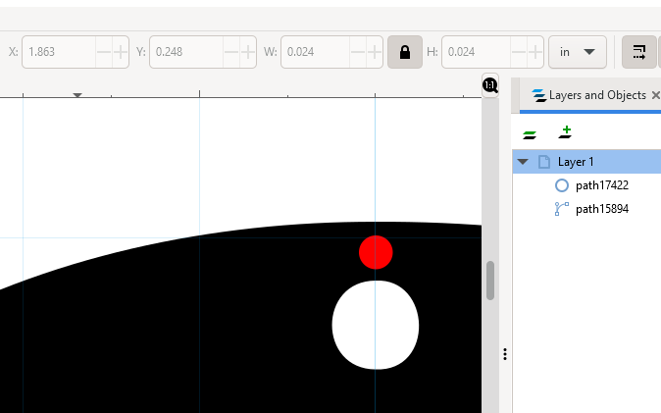Switch to the Layers and Objects tab
The image size is (661, 413).
pos(588,95)
